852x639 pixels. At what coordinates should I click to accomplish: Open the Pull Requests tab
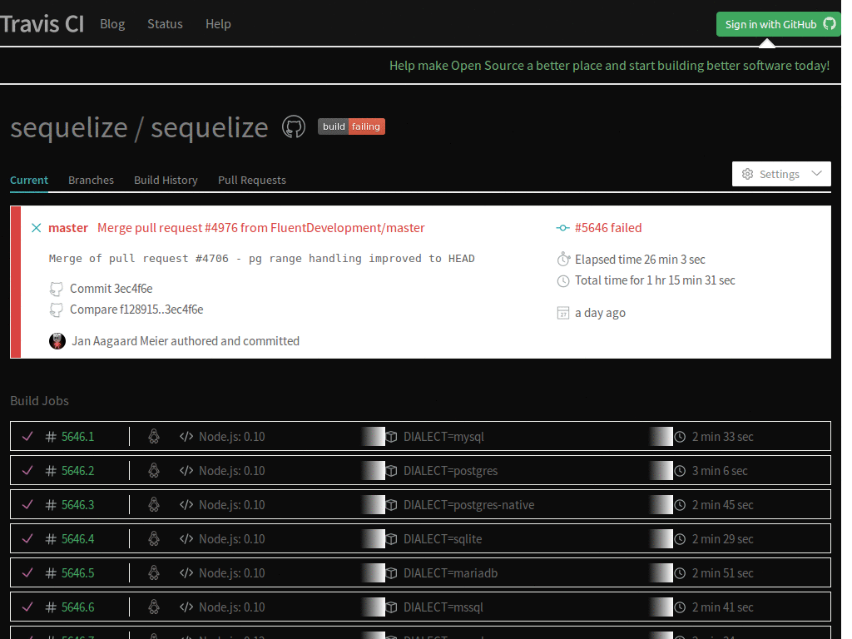coord(251,180)
